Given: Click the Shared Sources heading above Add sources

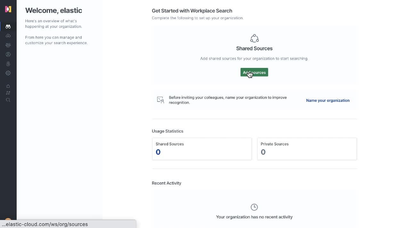Looking at the screenshot, I should click(x=254, y=48).
